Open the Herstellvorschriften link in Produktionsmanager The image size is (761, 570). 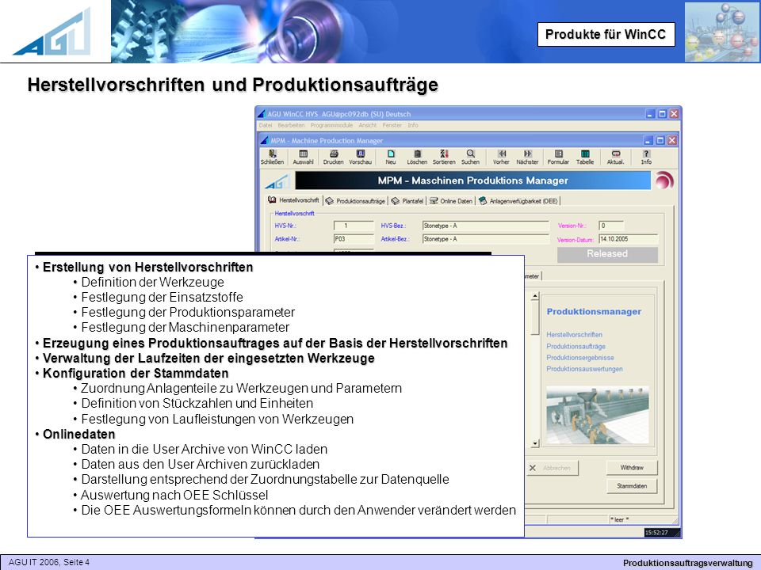pos(574,334)
